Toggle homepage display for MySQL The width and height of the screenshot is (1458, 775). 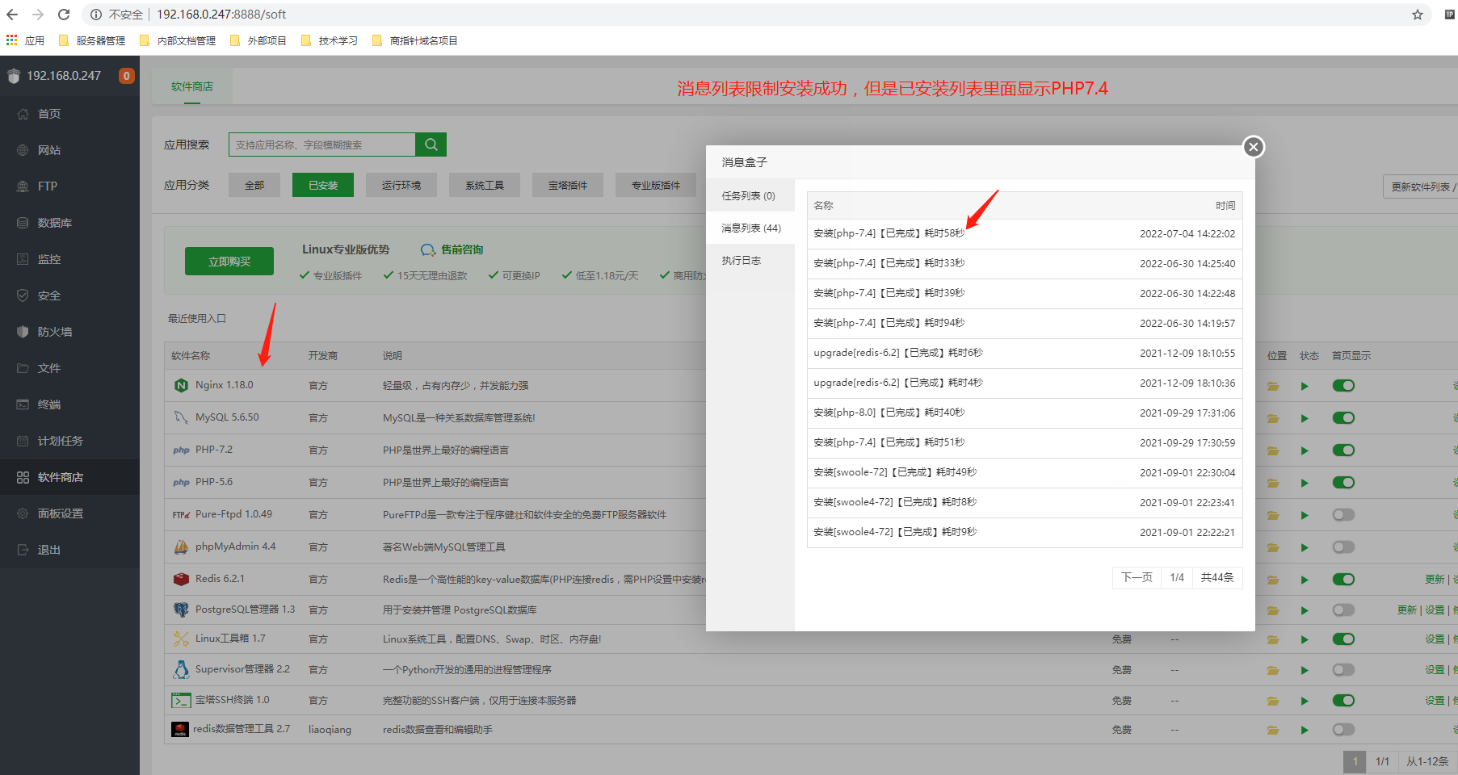coord(1343,418)
